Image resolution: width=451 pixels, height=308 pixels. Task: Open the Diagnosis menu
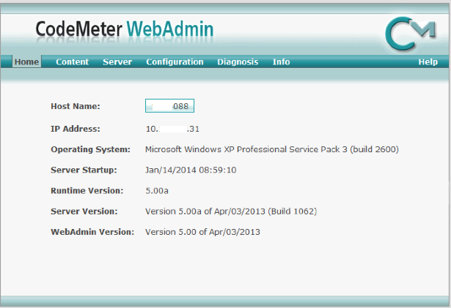(x=238, y=62)
